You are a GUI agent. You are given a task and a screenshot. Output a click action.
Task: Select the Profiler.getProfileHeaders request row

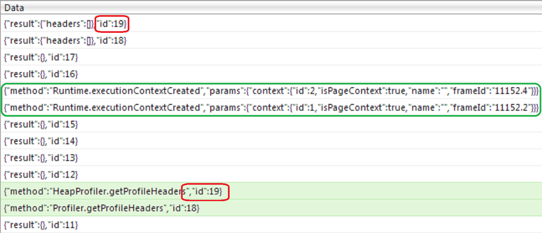pos(271,208)
